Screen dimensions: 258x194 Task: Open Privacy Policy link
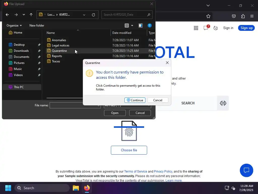(x=163, y=172)
